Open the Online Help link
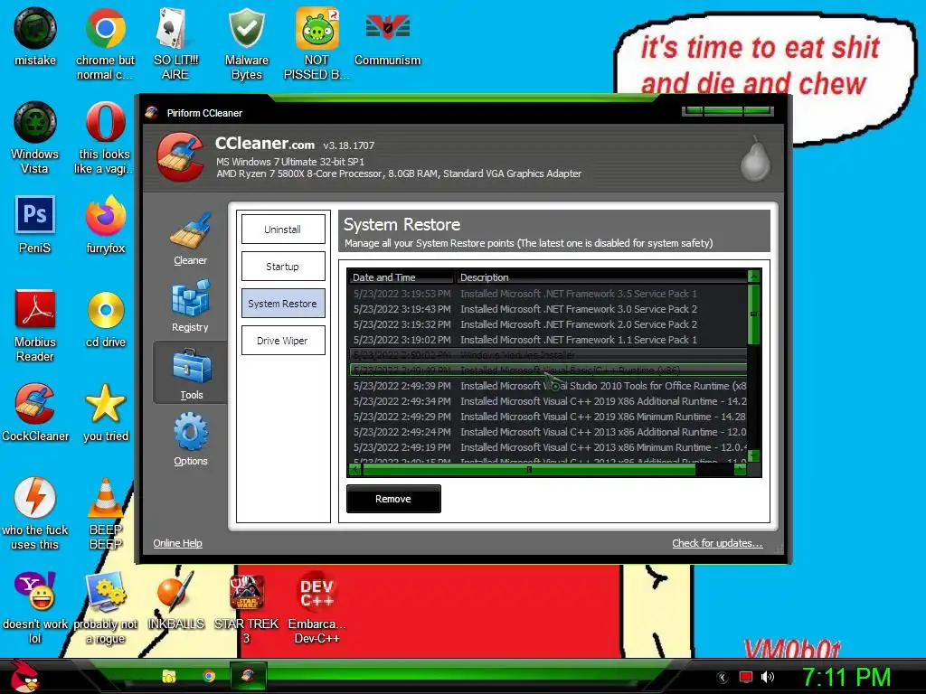 pyautogui.click(x=177, y=543)
